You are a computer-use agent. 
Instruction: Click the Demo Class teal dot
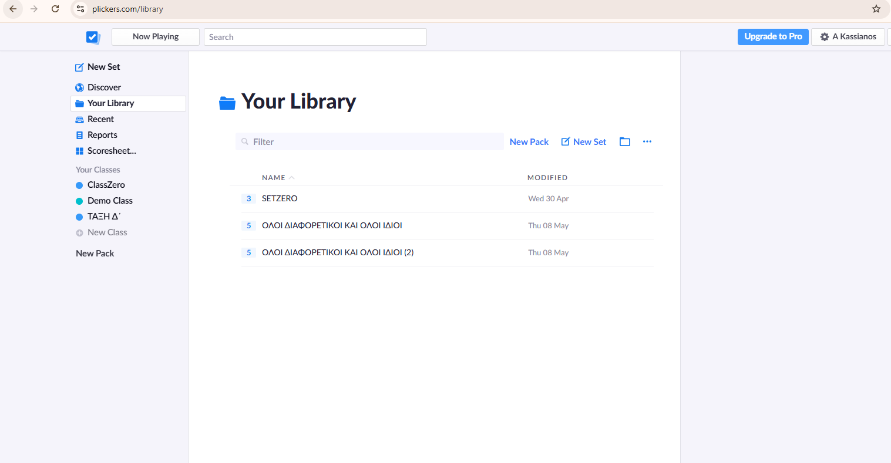79,201
